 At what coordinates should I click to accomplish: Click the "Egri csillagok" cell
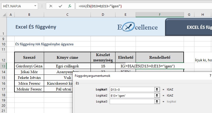(x=67, y=66)
